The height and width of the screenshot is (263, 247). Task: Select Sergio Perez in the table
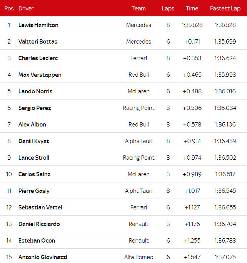pos(35,108)
